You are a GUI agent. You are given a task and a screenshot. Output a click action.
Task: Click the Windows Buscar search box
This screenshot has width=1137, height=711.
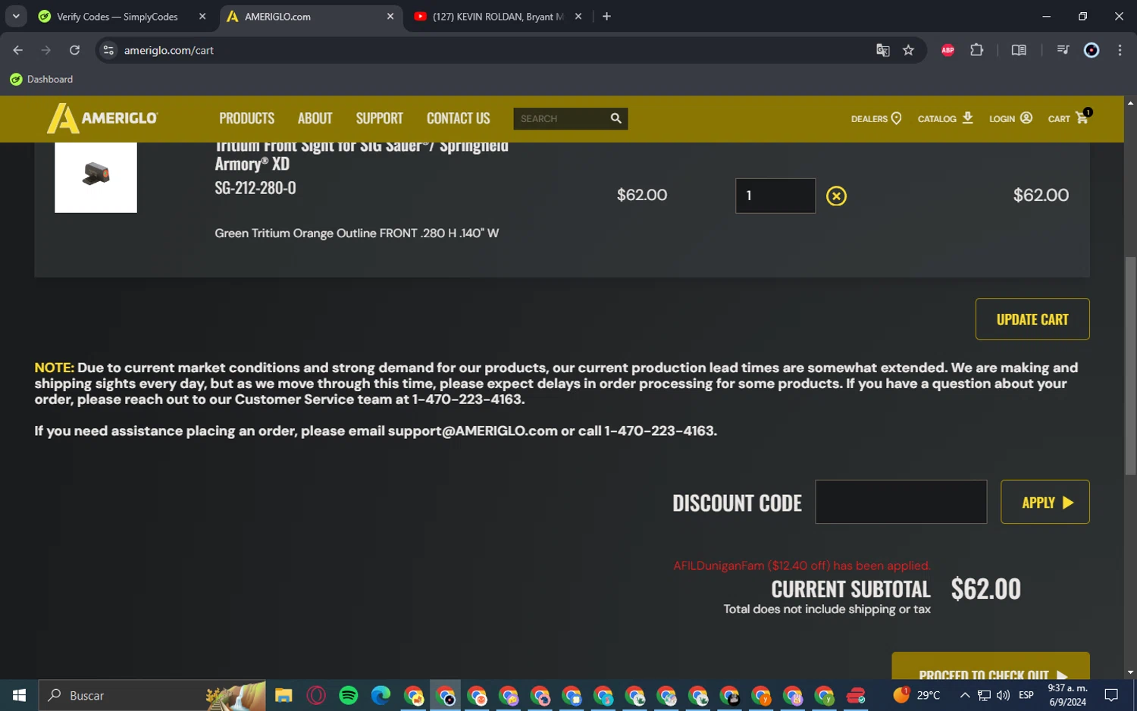point(152,695)
